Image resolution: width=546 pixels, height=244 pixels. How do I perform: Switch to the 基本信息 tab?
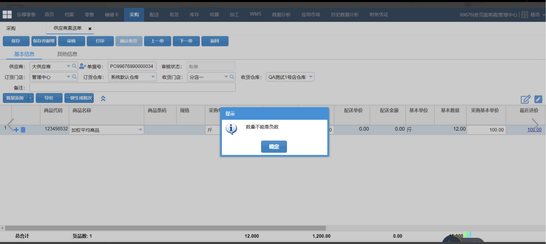click(24, 54)
